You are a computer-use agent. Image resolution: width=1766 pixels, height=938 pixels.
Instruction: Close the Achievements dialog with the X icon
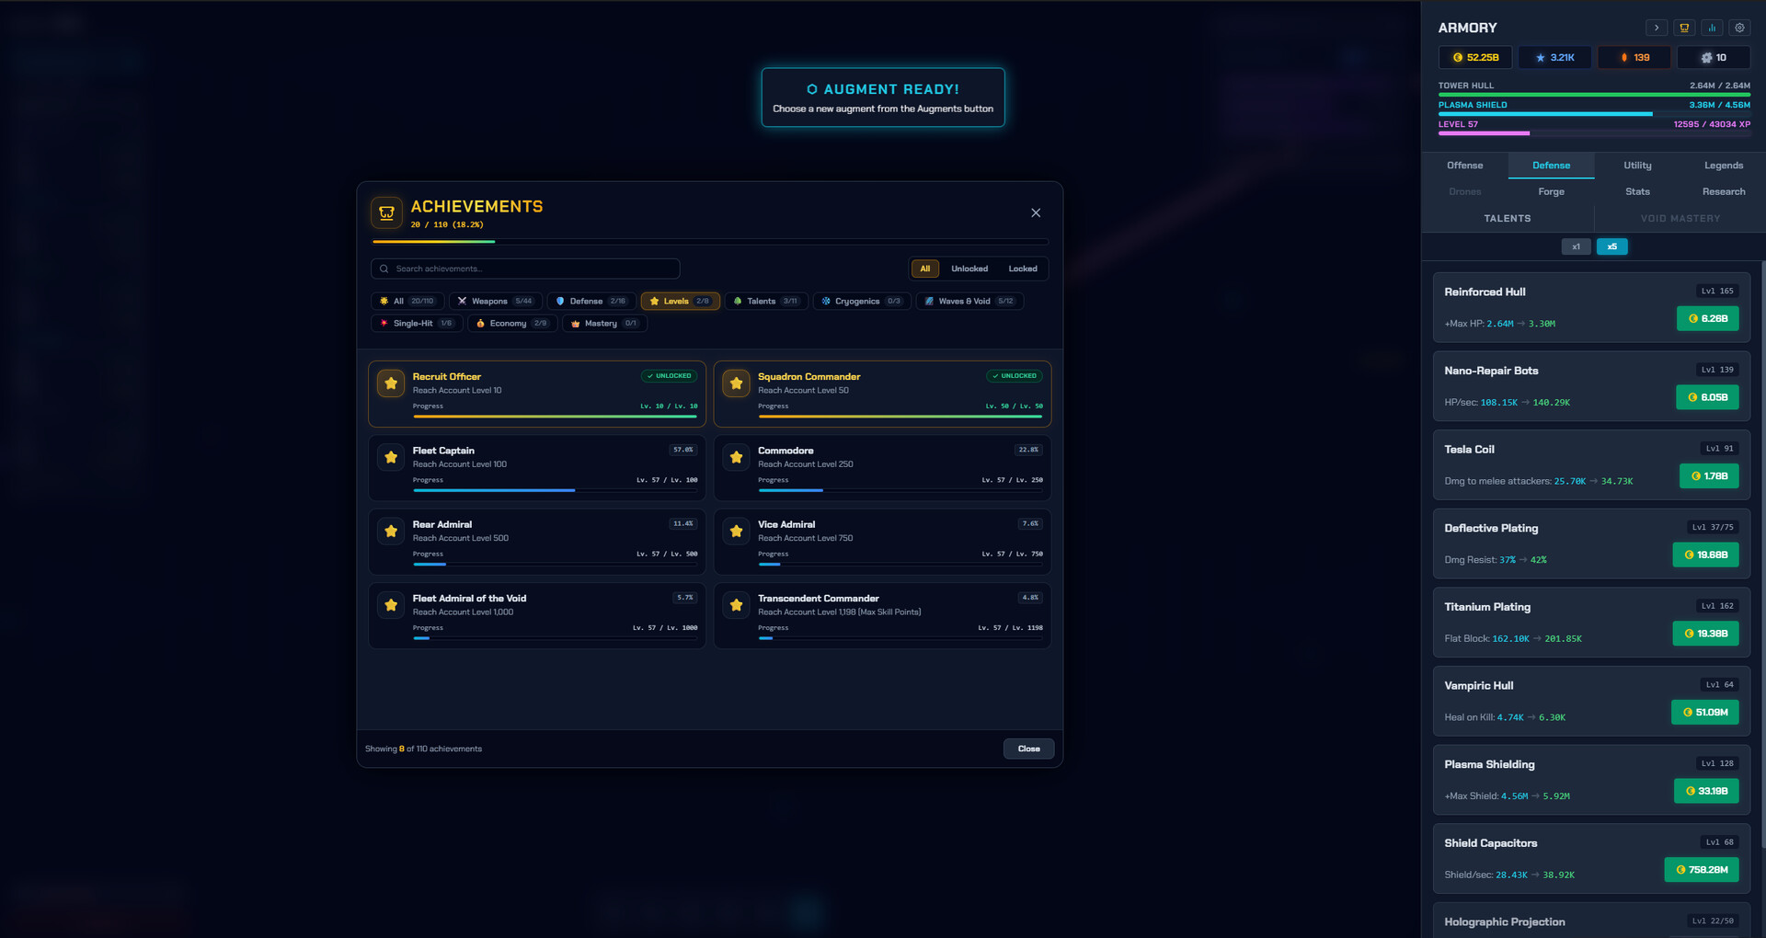click(1036, 212)
